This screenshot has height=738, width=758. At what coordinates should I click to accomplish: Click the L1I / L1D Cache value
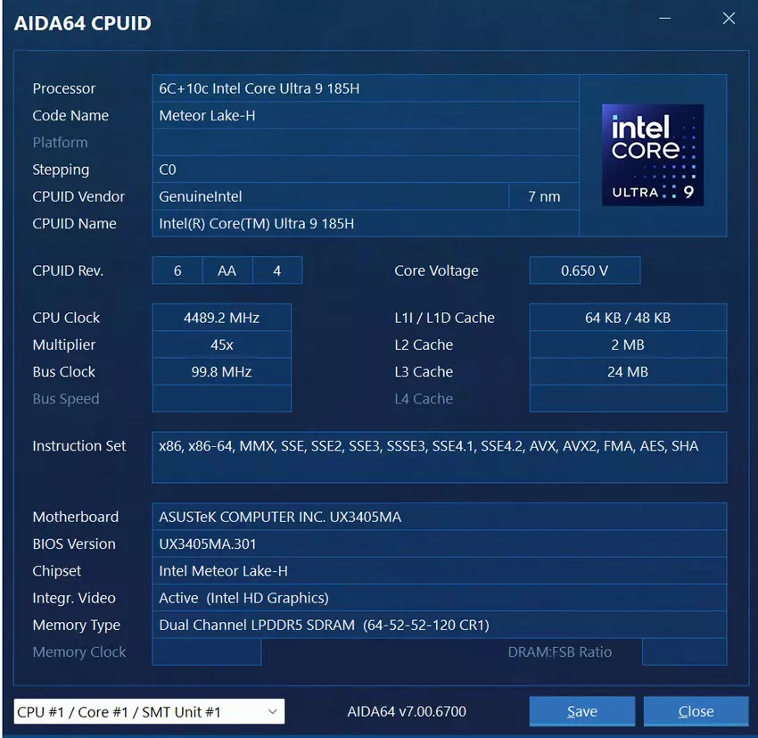(628, 318)
